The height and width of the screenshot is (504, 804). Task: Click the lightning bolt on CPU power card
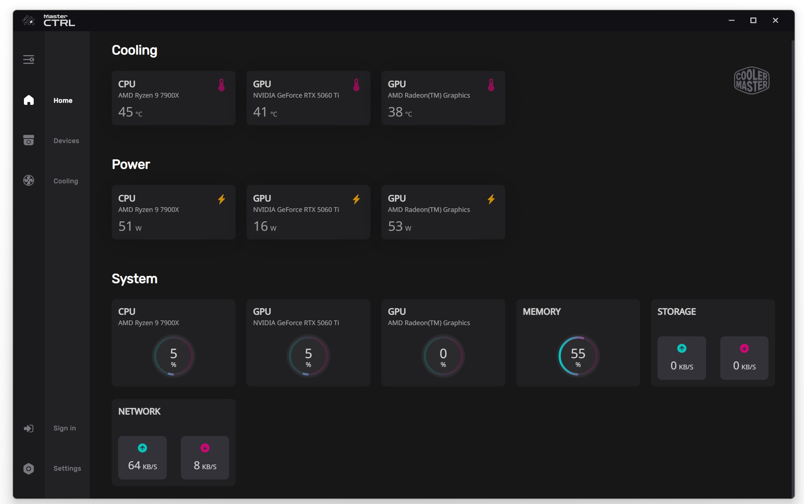[x=221, y=199]
